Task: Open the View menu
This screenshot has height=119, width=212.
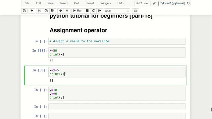Action: click(x=51, y=3)
